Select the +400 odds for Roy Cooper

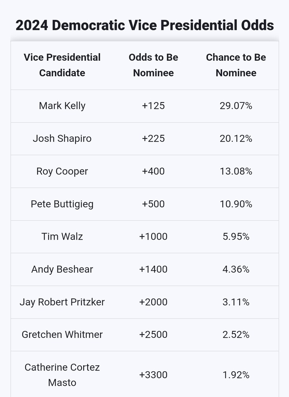click(x=153, y=171)
